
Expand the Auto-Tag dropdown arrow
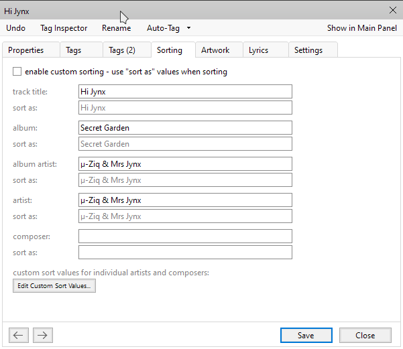(x=189, y=28)
